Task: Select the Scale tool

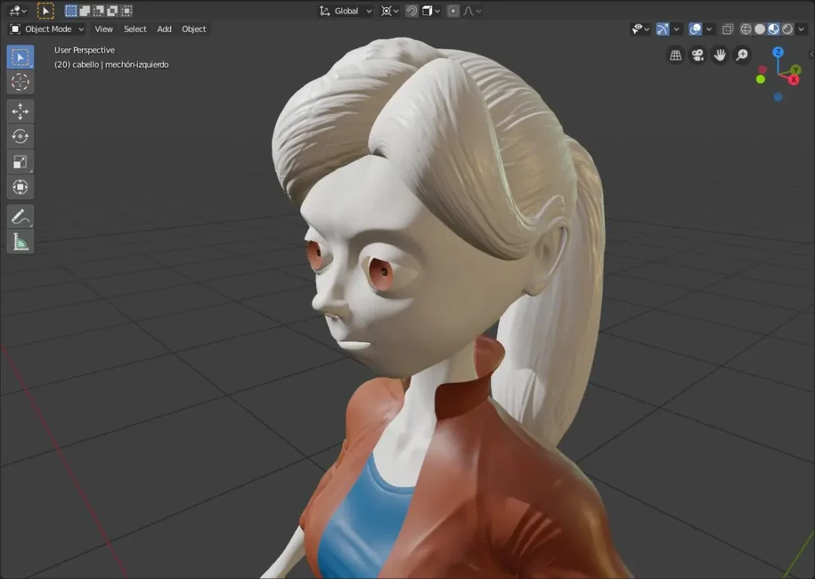Action: point(20,162)
